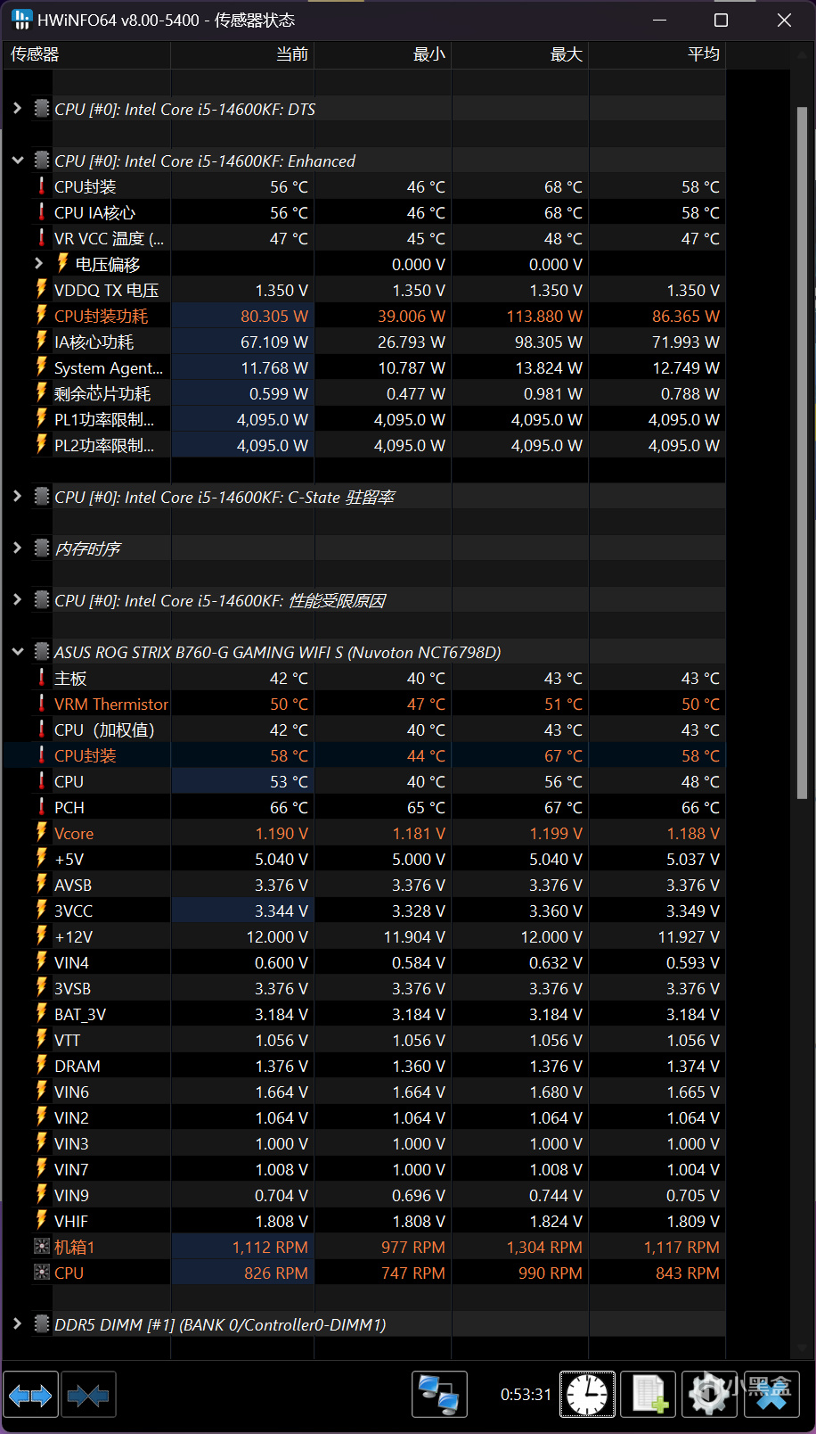This screenshot has width=816, height=1434.
Task: Click the collapse-columns arrows button in bottom toolbar
Action: coord(87,1395)
